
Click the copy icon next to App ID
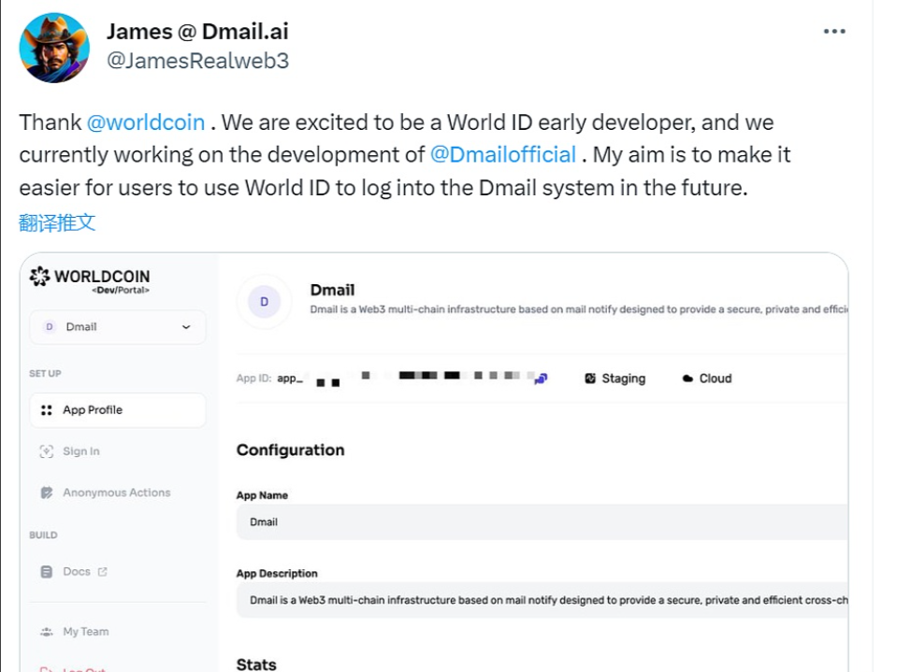(x=540, y=379)
